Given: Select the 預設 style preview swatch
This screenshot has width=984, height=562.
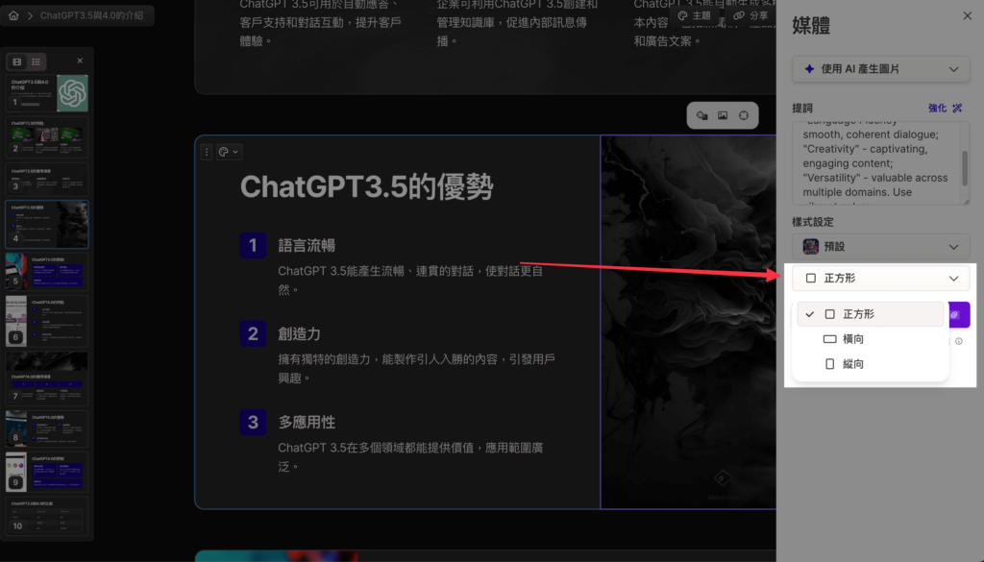Looking at the screenshot, I should tap(810, 246).
